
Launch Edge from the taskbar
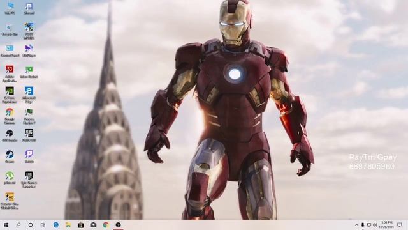pyautogui.click(x=55, y=225)
